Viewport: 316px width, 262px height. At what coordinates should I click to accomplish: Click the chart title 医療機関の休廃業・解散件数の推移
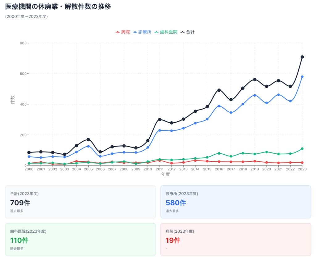click(58, 7)
